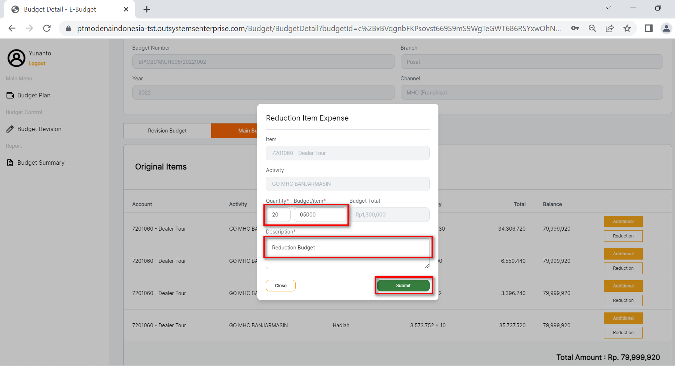Submit the reduction item expense
The width and height of the screenshot is (675, 366).
(x=403, y=286)
